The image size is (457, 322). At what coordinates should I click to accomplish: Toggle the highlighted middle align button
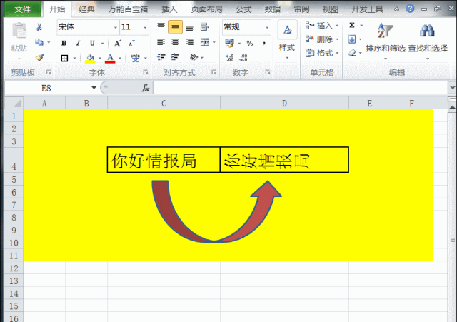tap(176, 26)
